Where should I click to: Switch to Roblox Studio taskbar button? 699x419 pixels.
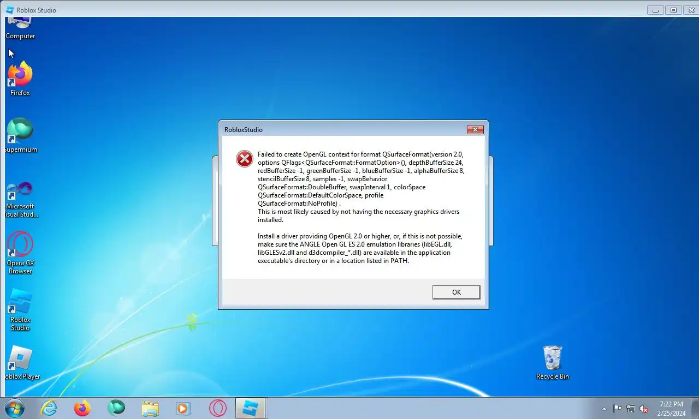251,408
